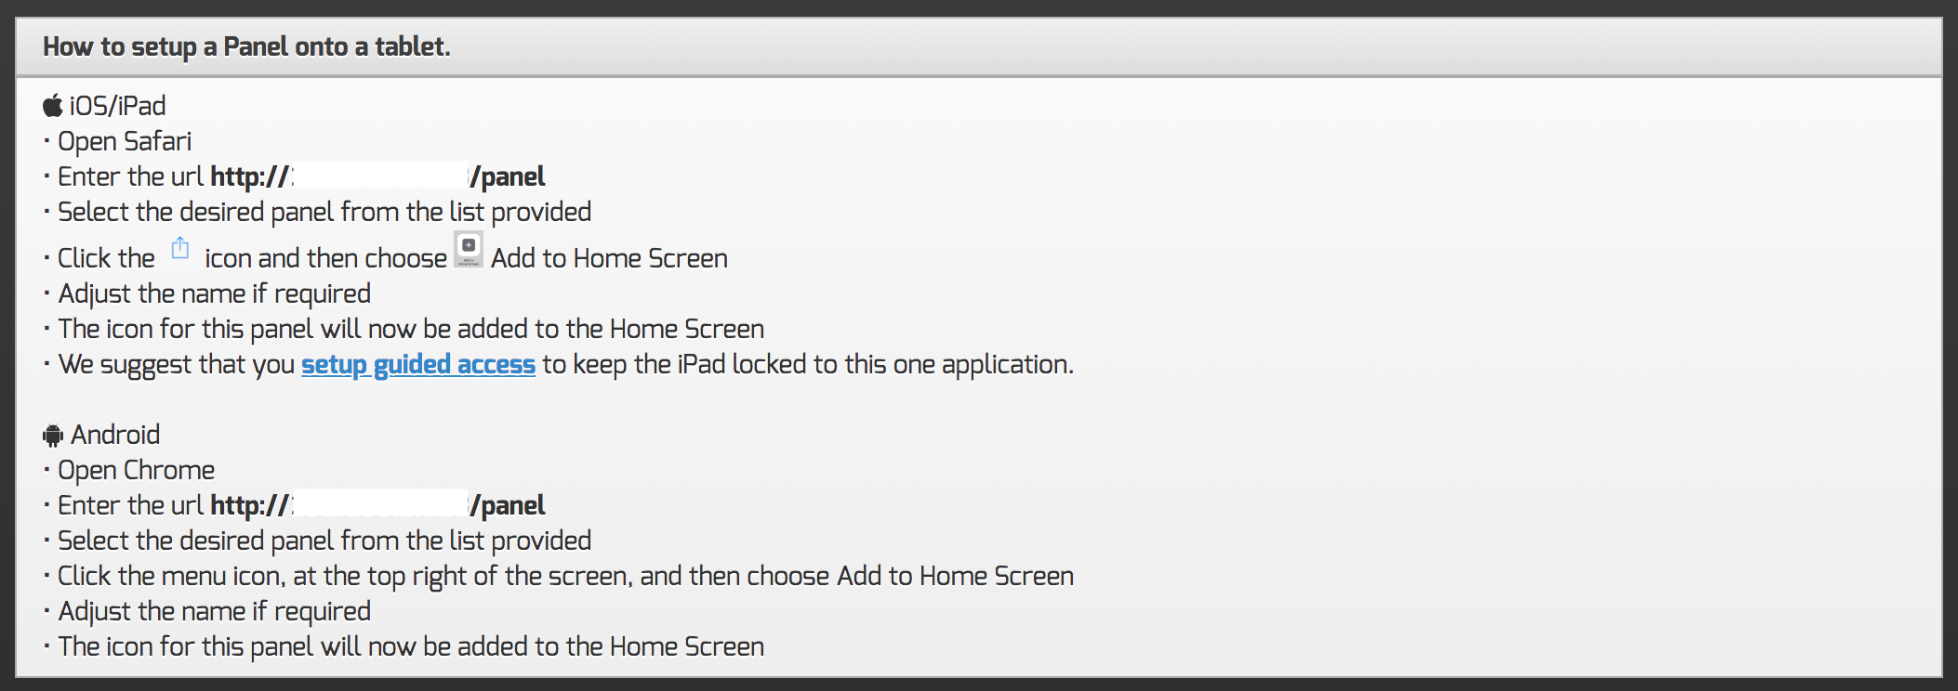Click the redacted URL under iOS section
Viewport: 1958px width, 691px height.
[x=379, y=176]
